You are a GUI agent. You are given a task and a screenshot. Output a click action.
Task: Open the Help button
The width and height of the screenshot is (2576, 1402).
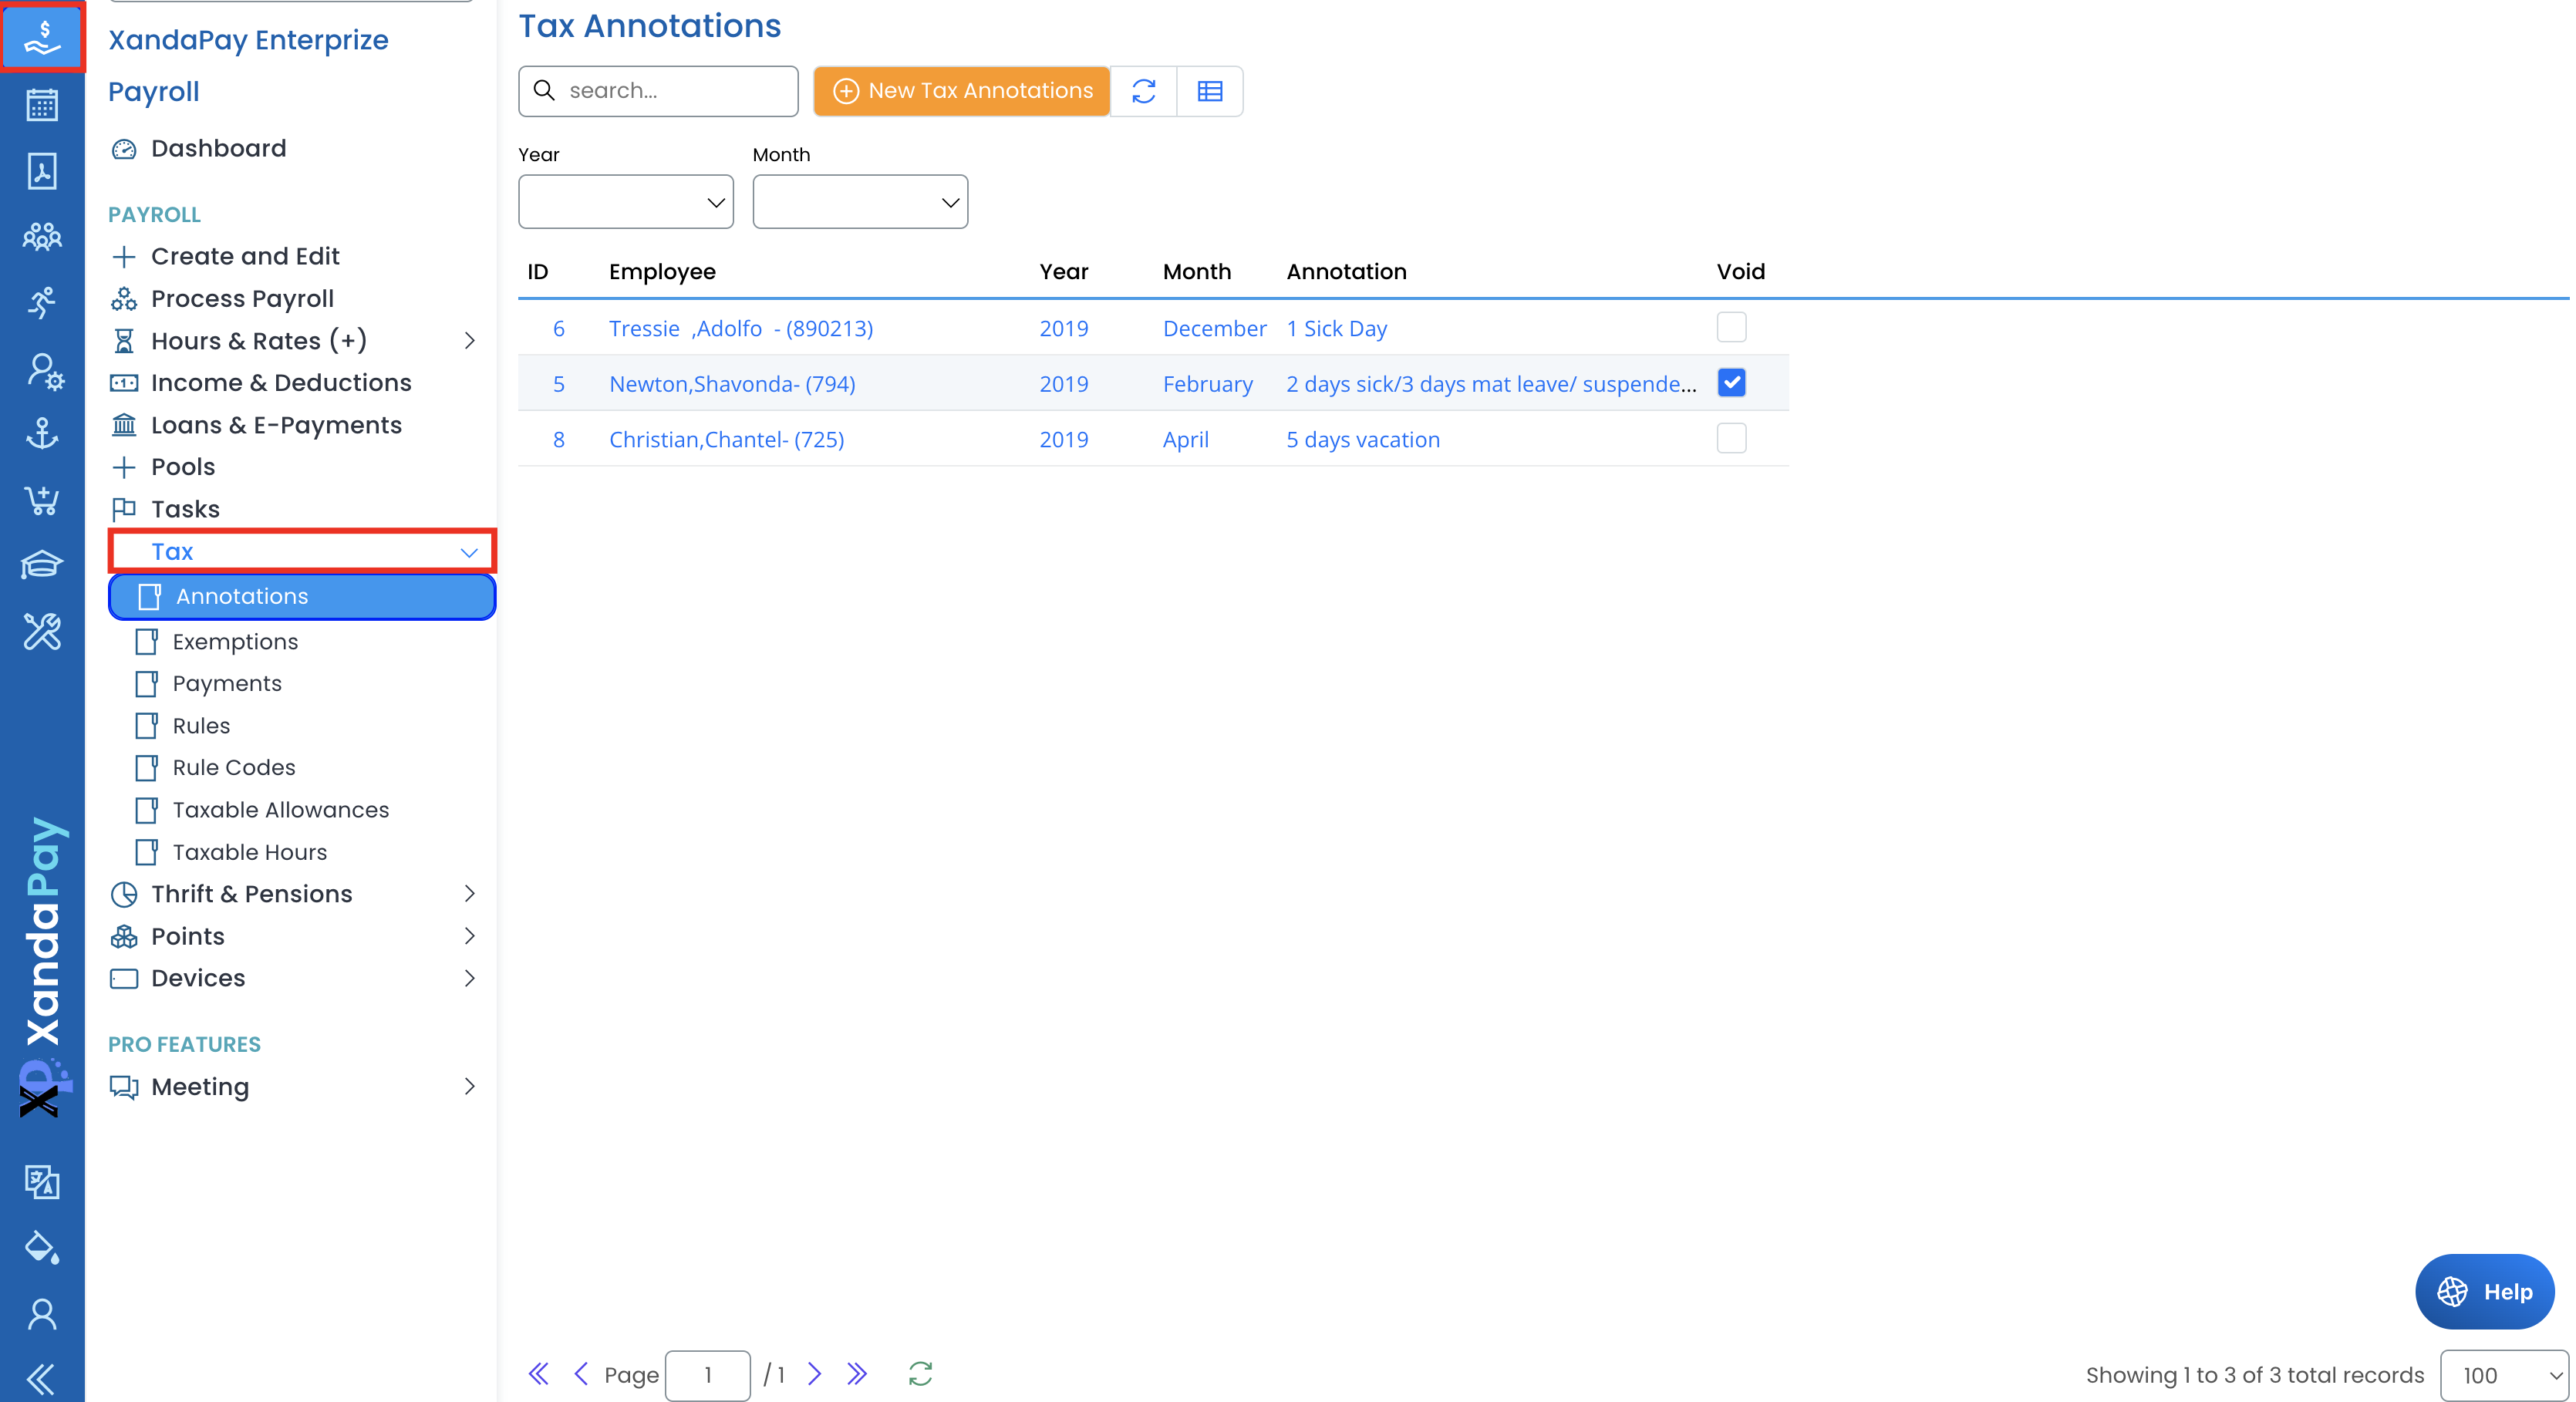click(2484, 1291)
